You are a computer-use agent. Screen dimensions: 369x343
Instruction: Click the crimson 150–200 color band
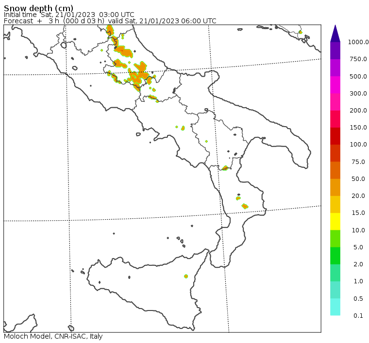[335, 119]
